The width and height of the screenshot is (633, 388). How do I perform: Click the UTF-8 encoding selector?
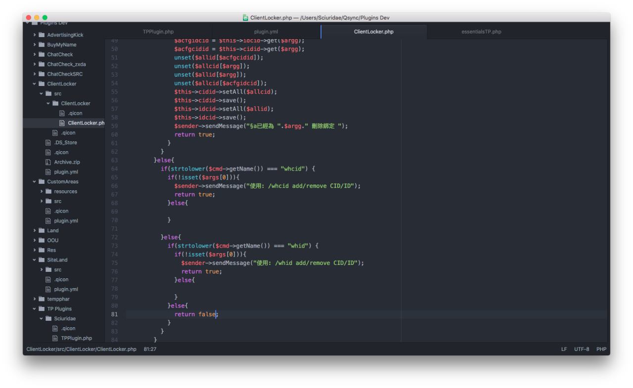(582, 349)
